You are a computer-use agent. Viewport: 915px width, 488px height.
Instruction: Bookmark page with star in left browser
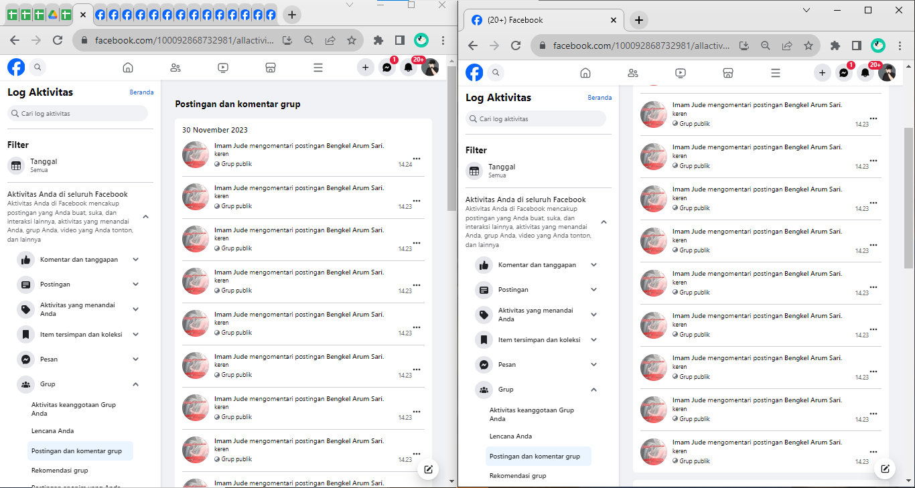click(x=352, y=40)
